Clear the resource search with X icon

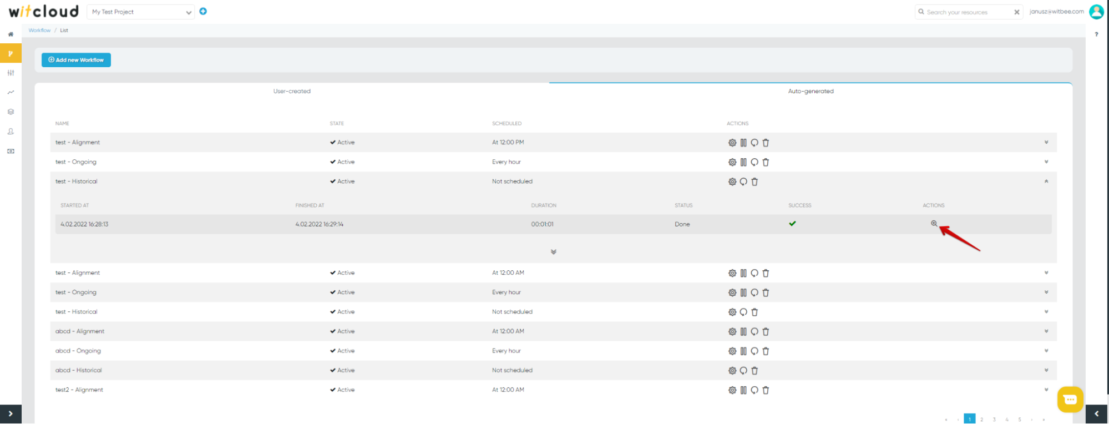pos(1017,12)
